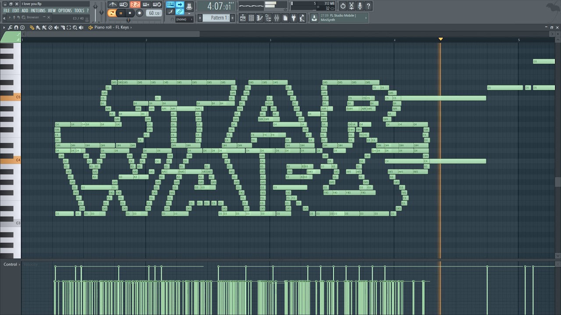This screenshot has width=561, height=315.
Task: Expand Piano roll - FL Keys target arrow
Action: [131, 27]
